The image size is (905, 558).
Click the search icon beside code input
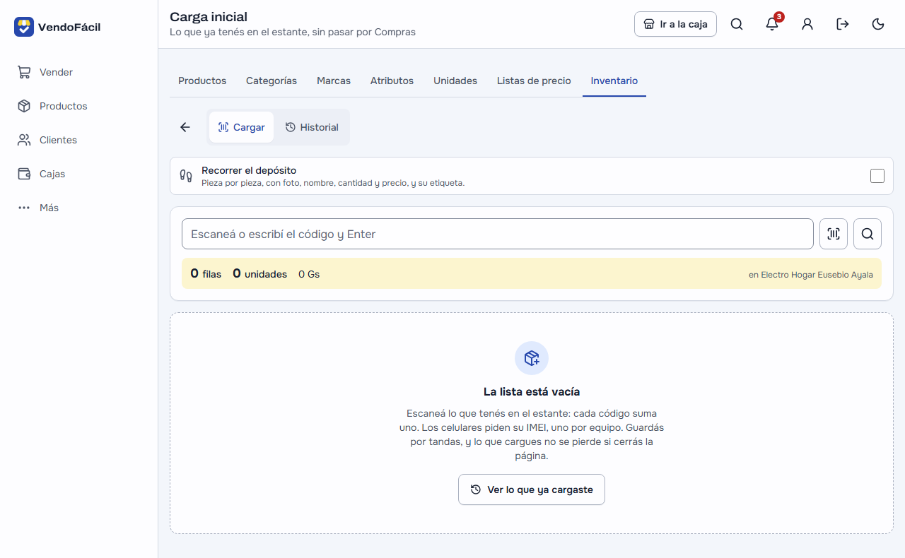tap(868, 234)
